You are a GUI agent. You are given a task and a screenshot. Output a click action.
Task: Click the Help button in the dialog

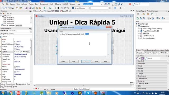(x=106, y=61)
